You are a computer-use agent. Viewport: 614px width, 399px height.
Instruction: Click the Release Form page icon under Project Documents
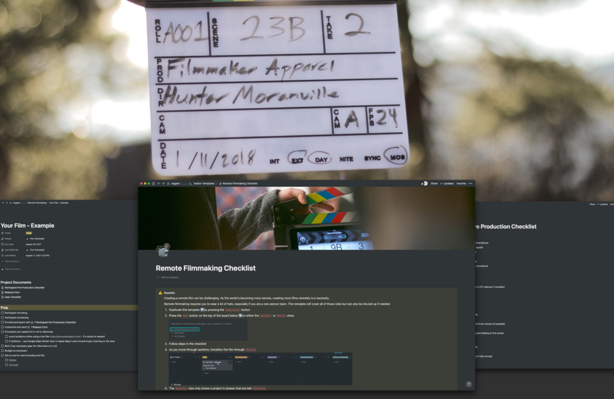pos(2,292)
